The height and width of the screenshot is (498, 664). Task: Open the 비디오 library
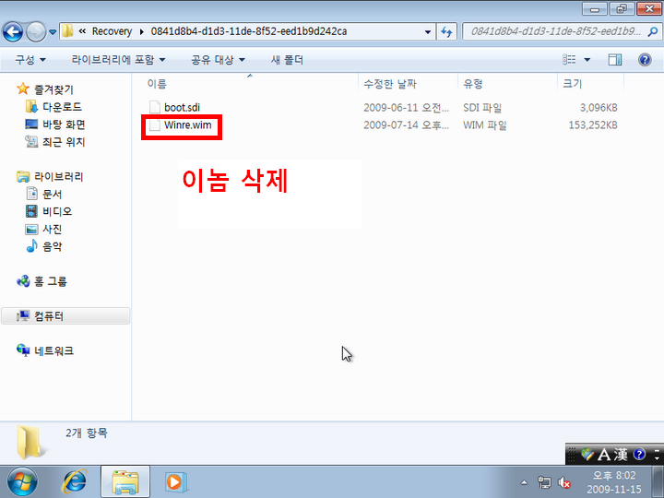point(57,211)
